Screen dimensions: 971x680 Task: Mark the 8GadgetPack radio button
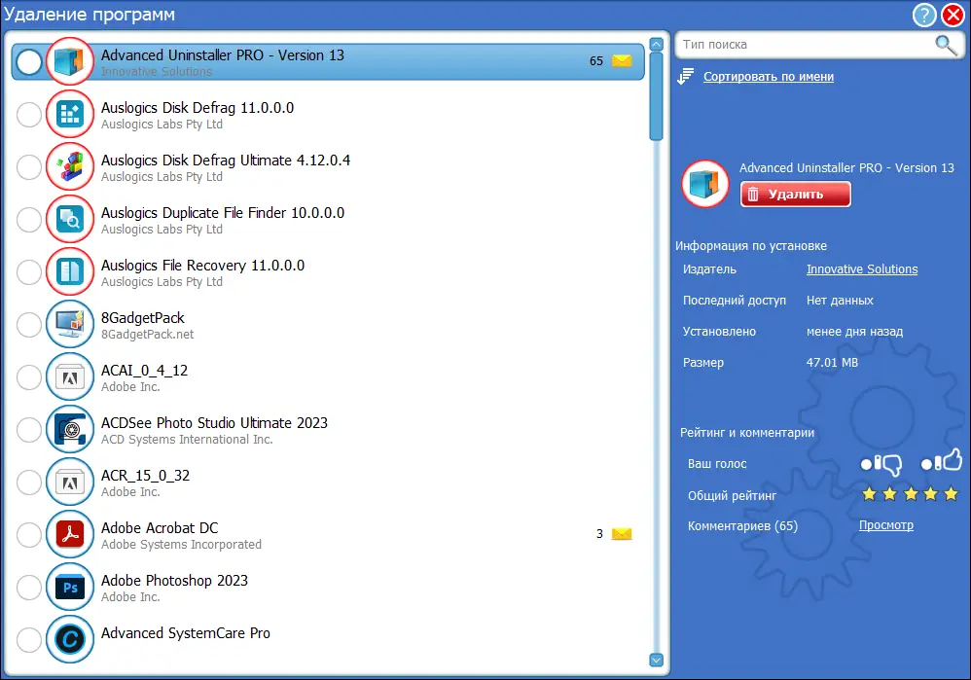coord(29,325)
